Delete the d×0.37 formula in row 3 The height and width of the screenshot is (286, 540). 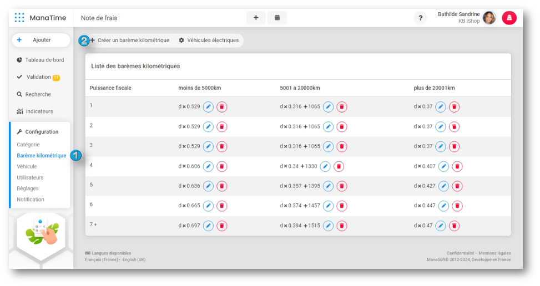tap(454, 146)
